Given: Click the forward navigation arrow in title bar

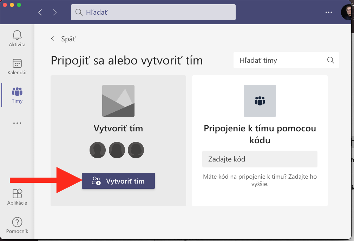Looking at the screenshot, I should pos(55,12).
